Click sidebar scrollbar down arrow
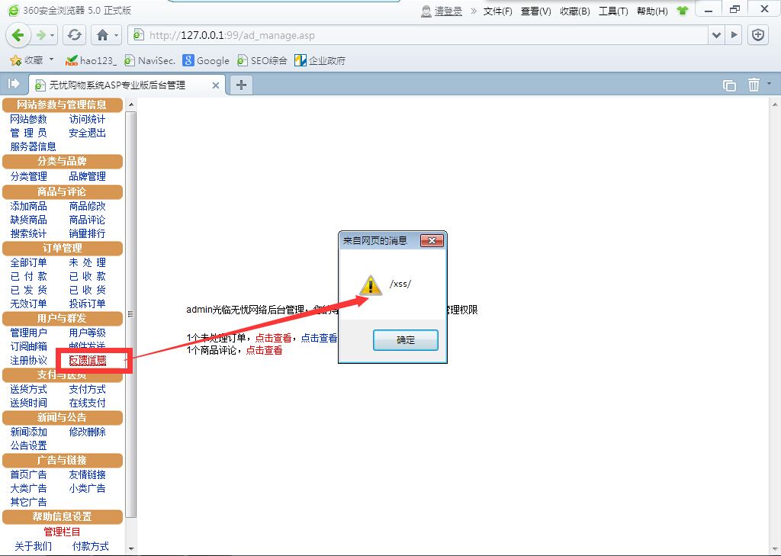 point(131,549)
